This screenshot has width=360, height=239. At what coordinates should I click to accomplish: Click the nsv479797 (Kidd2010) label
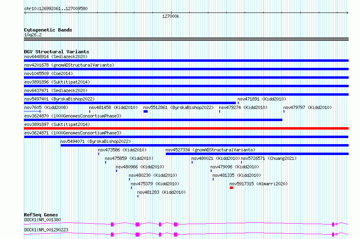coord(307,107)
